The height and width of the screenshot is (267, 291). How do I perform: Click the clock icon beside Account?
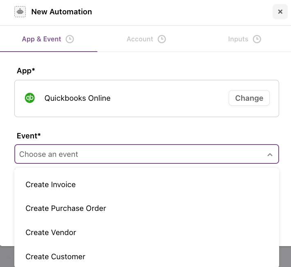point(161,39)
